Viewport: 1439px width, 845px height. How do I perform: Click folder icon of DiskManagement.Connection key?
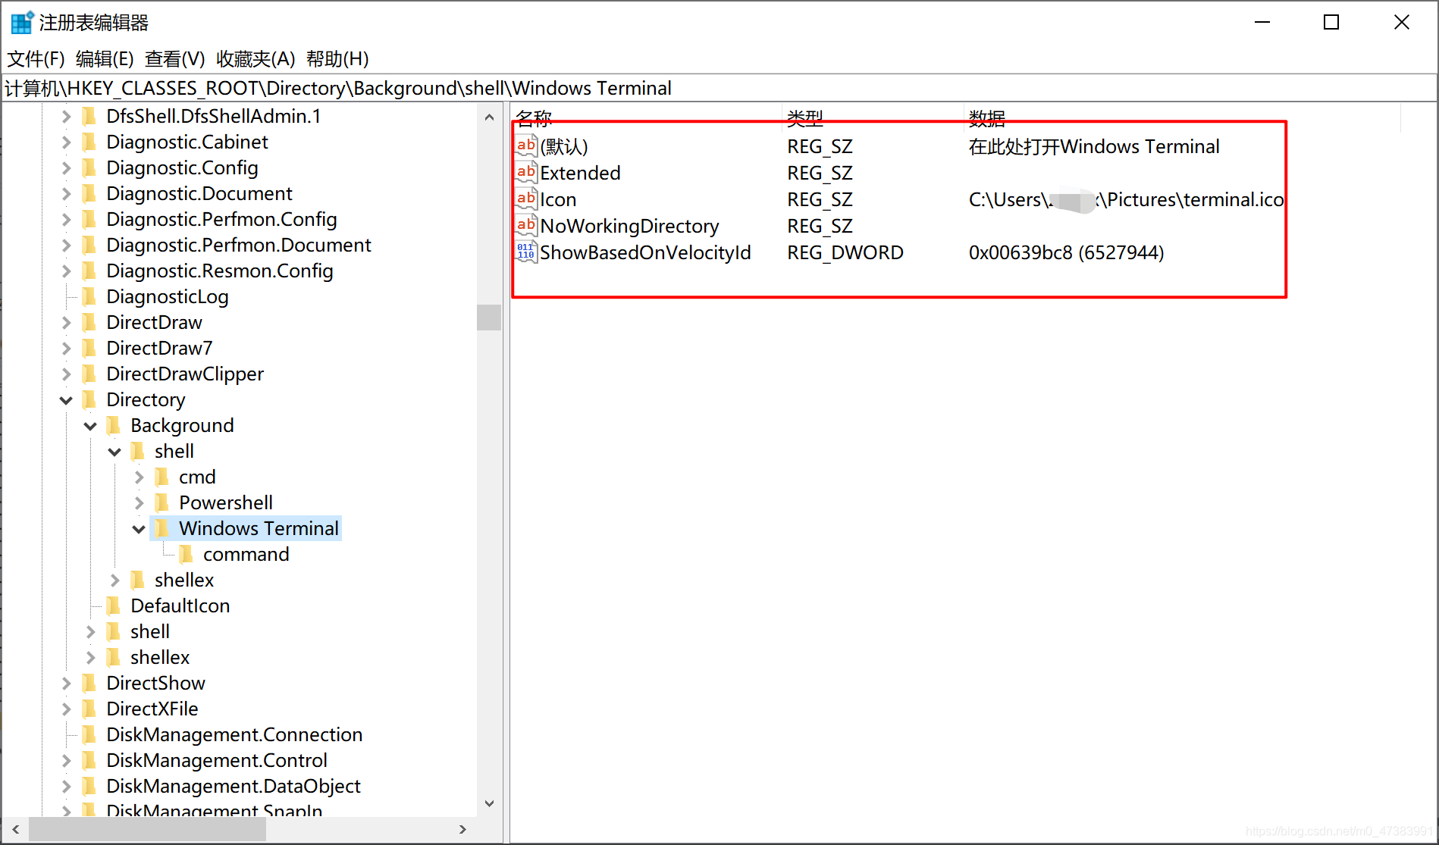[x=89, y=734]
